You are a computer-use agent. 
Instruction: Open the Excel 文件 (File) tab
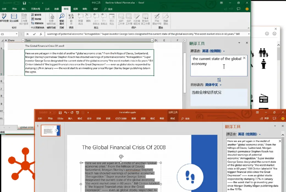pos(4,9)
